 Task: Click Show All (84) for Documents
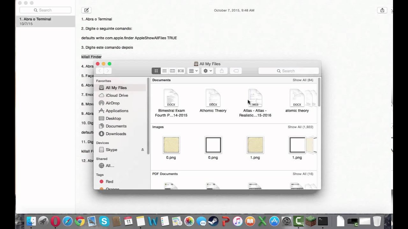pyautogui.click(x=303, y=80)
